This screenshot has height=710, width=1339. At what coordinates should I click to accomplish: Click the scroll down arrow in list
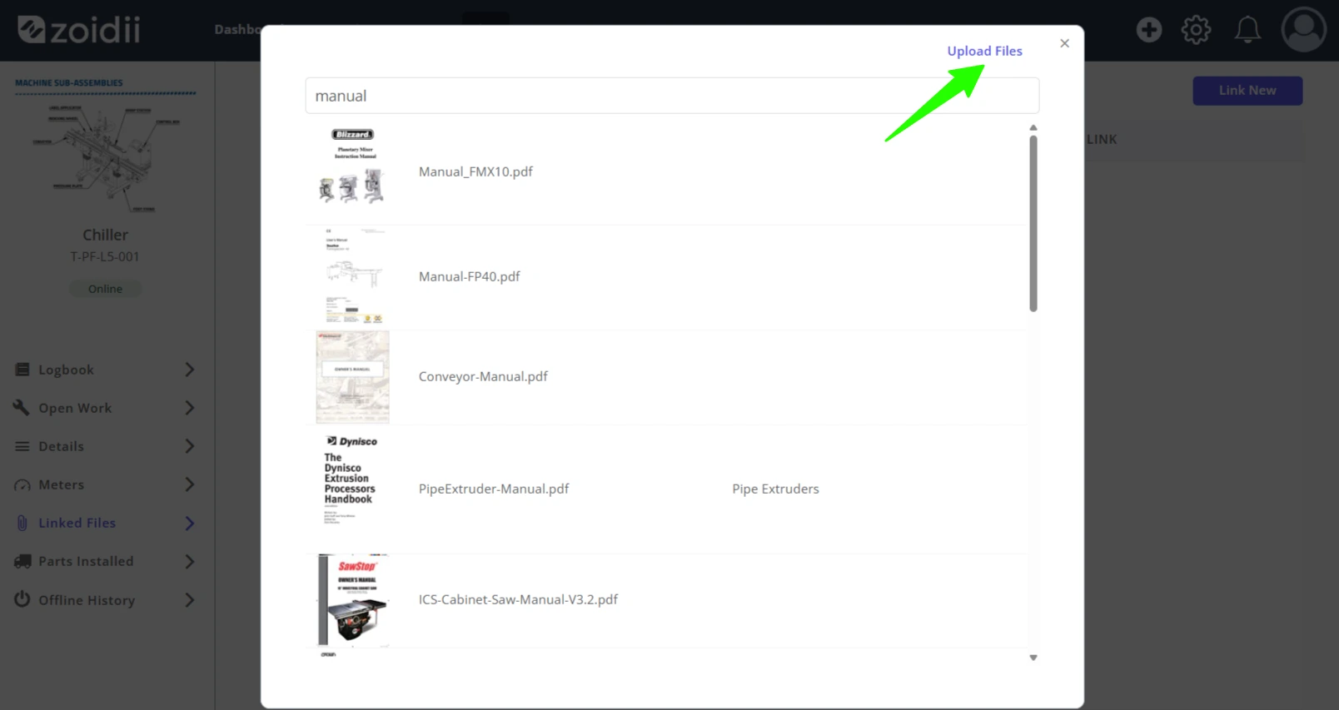pyautogui.click(x=1033, y=658)
